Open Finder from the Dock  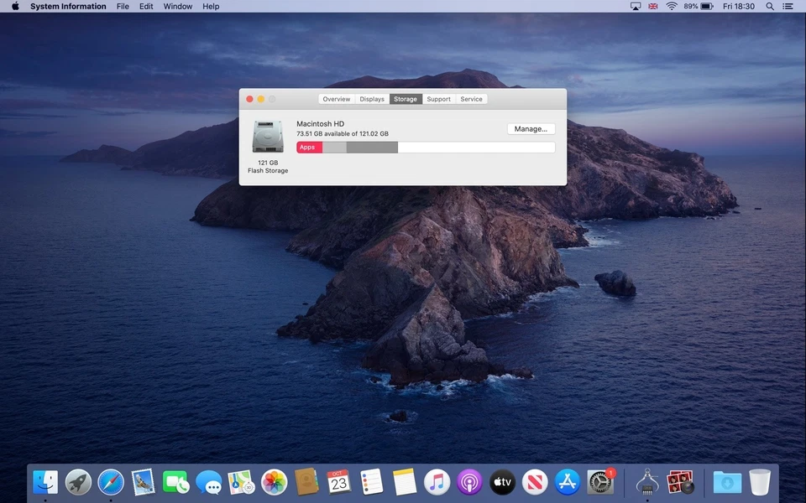tap(45, 483)
